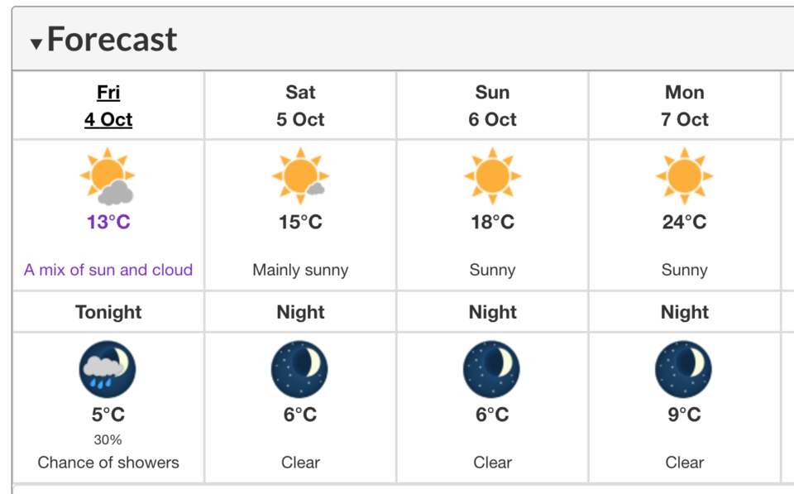This screenshot has width=794, height=494.
Task: Click Monday's 24°C high temperature
Action: click(685, 222)
